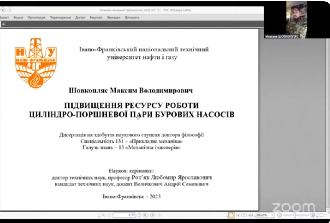
Task: Click the 'Івано-Франківськ – 2025' text
Action: click(132, 196)
